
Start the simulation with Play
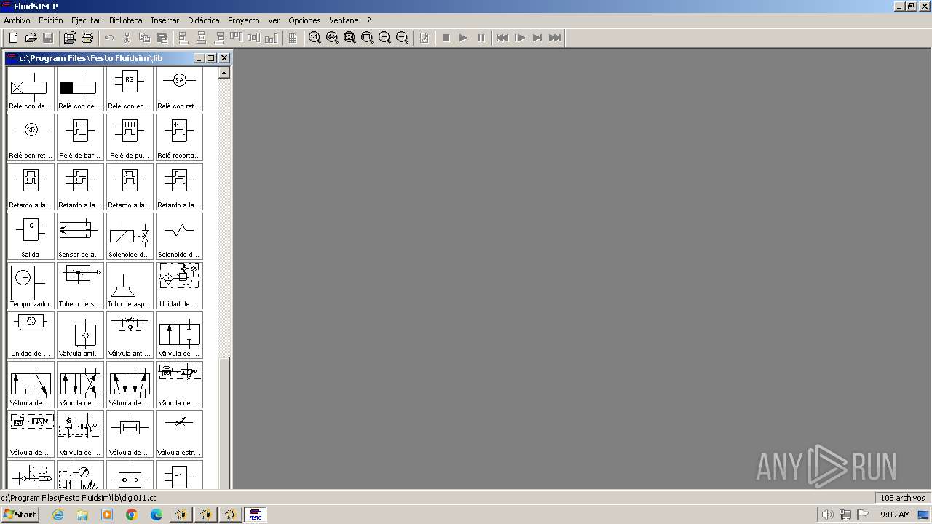[463, 38]
